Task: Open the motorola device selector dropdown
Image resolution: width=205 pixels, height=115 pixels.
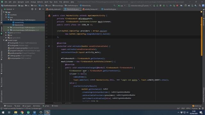Action: [x=140, y=6]
